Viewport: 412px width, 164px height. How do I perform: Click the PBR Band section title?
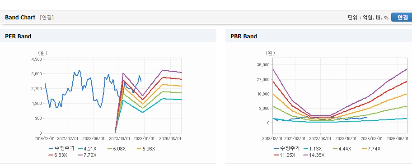tap(243, 36)
